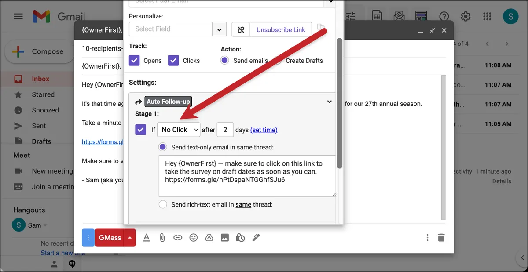Viewport: 528px width, 272px height.
Task: Click the broken-link unsubscribe icon
Action: (241, 29)
